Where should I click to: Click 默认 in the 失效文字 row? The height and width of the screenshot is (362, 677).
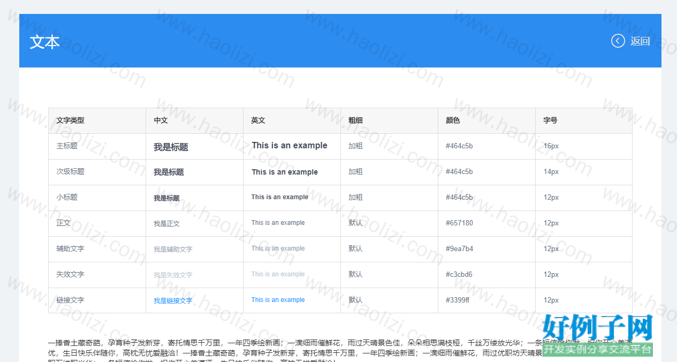tap(355, 274)
